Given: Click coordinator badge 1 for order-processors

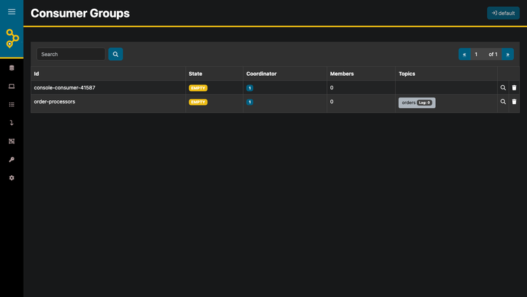Looking at the screenshot, I should pos(250,102).
